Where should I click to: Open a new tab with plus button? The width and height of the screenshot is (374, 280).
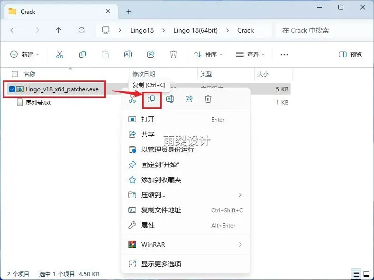point(129,11)
